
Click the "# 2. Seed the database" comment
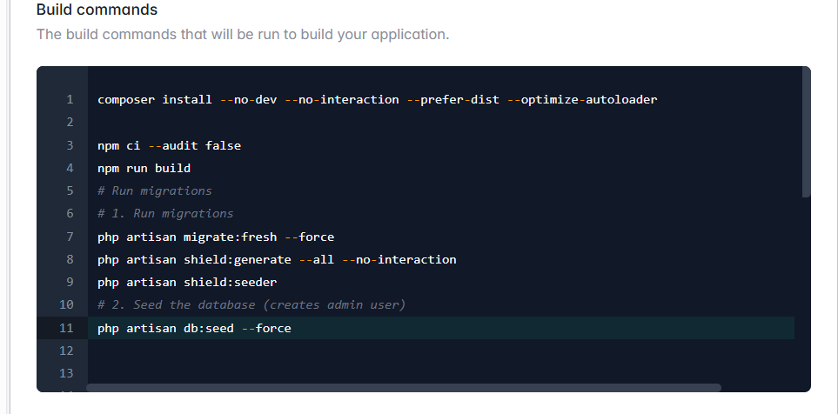pos(251,304)
